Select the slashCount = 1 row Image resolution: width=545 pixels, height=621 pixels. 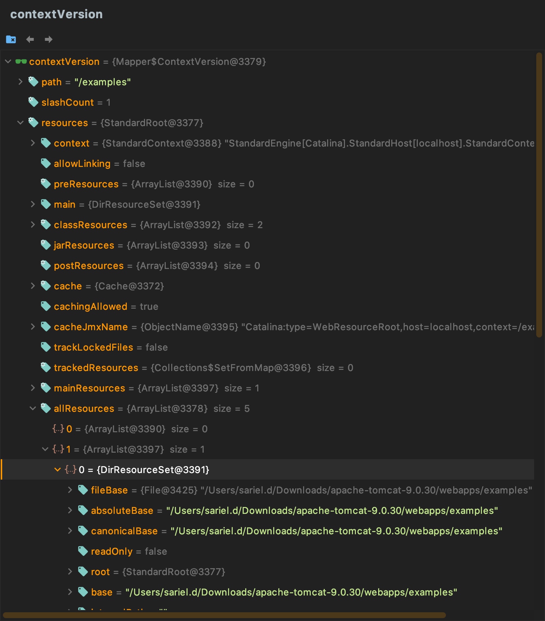(267, 102)
